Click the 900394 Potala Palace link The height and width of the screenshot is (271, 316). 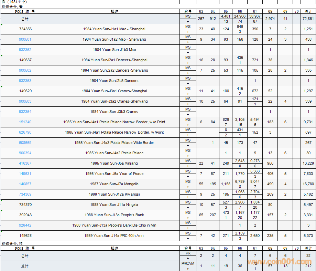(x=25, y=153)
